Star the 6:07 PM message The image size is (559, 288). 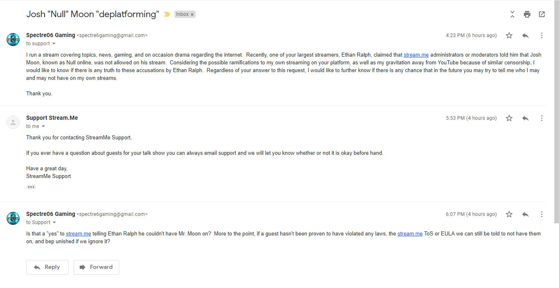(509, 214)
